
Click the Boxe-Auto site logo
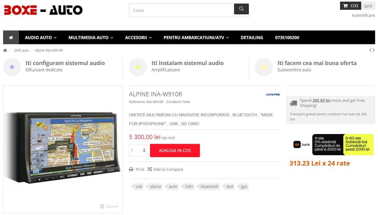pyautogui.click(x=43, y=10)
